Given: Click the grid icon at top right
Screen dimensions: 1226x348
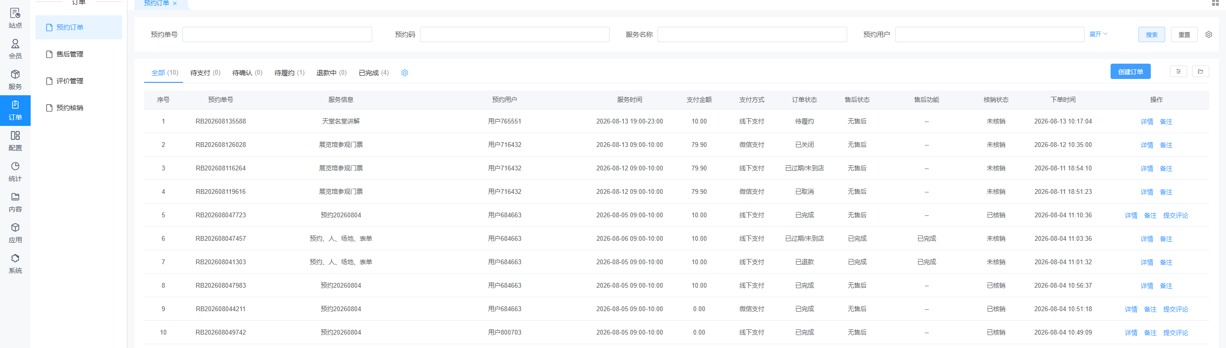Looking at the screenshot, I should (x=1215, y=3).
